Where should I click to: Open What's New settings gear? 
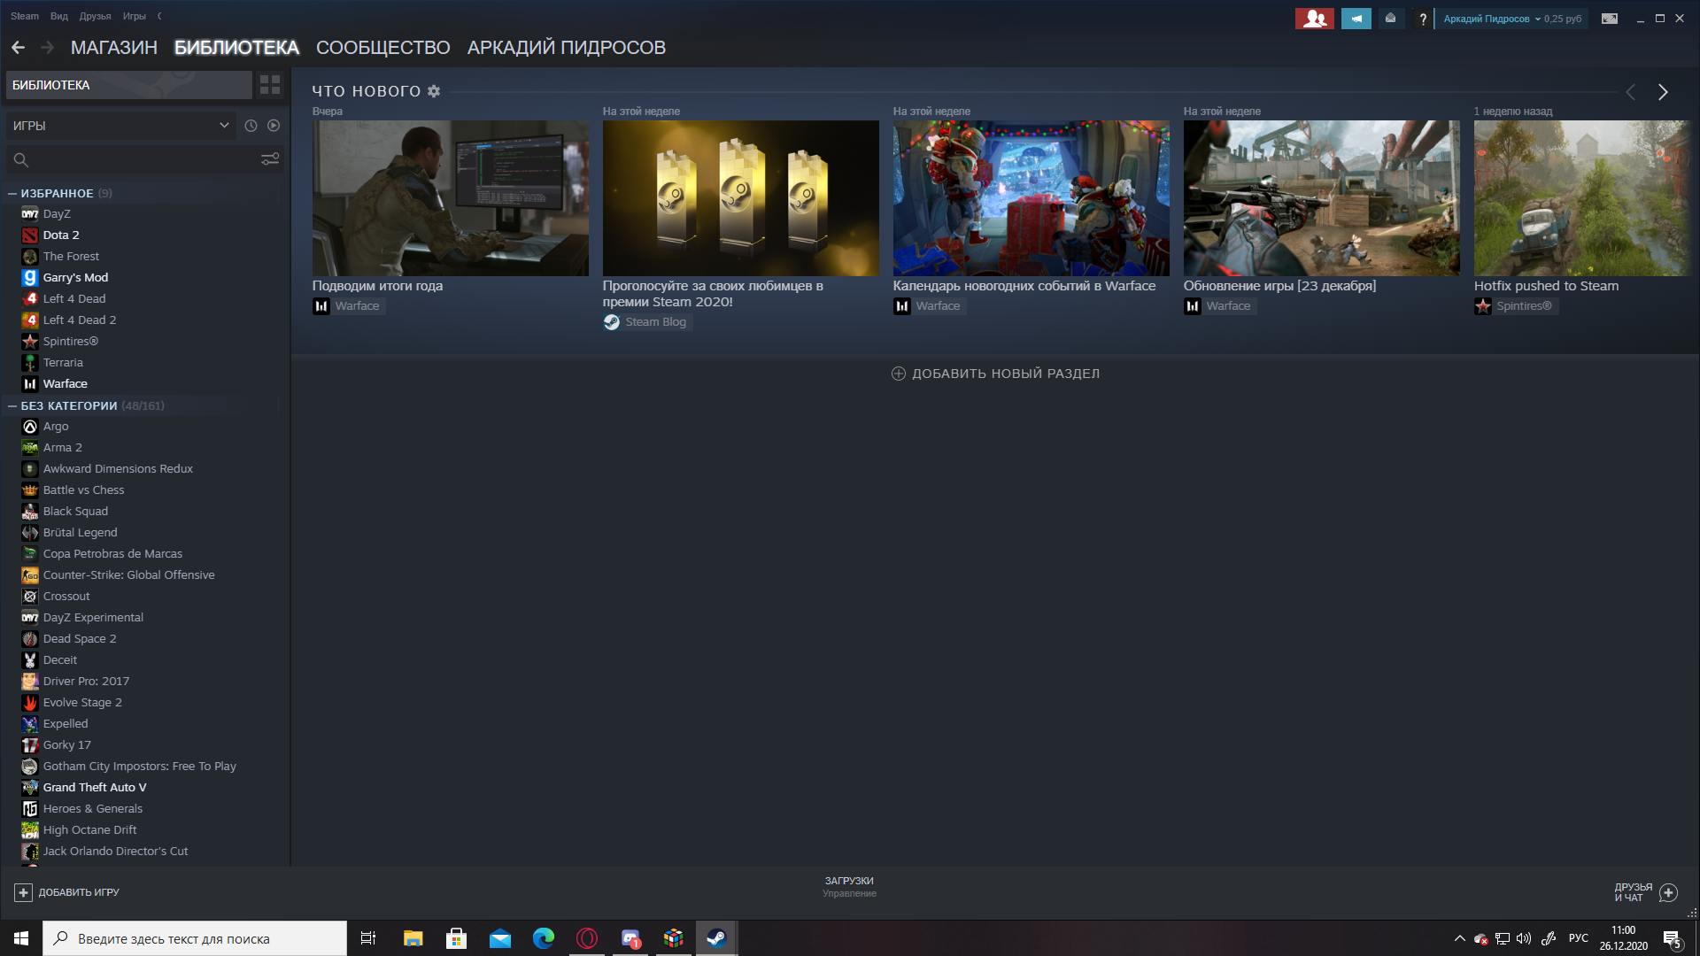tap(434, 91)
